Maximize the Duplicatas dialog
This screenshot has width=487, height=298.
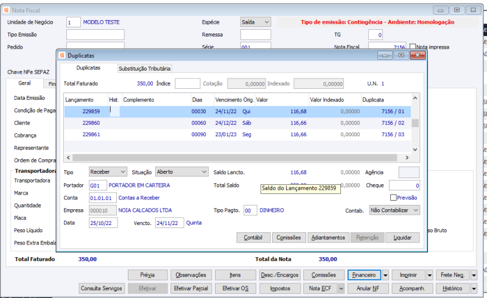point(401,55)
